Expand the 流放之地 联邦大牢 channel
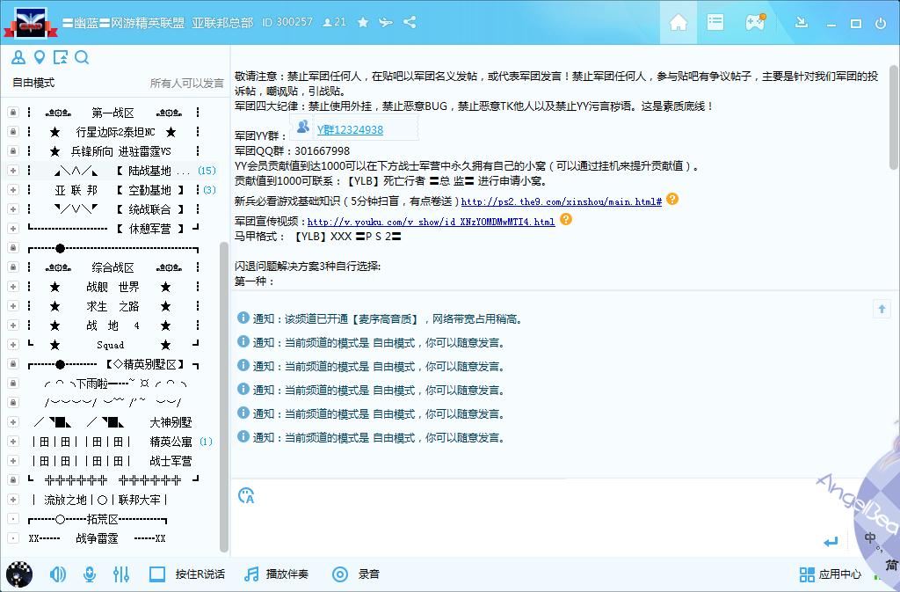Image resolution: width=900 pixels, height=592 pixels. tap(12, 500)
